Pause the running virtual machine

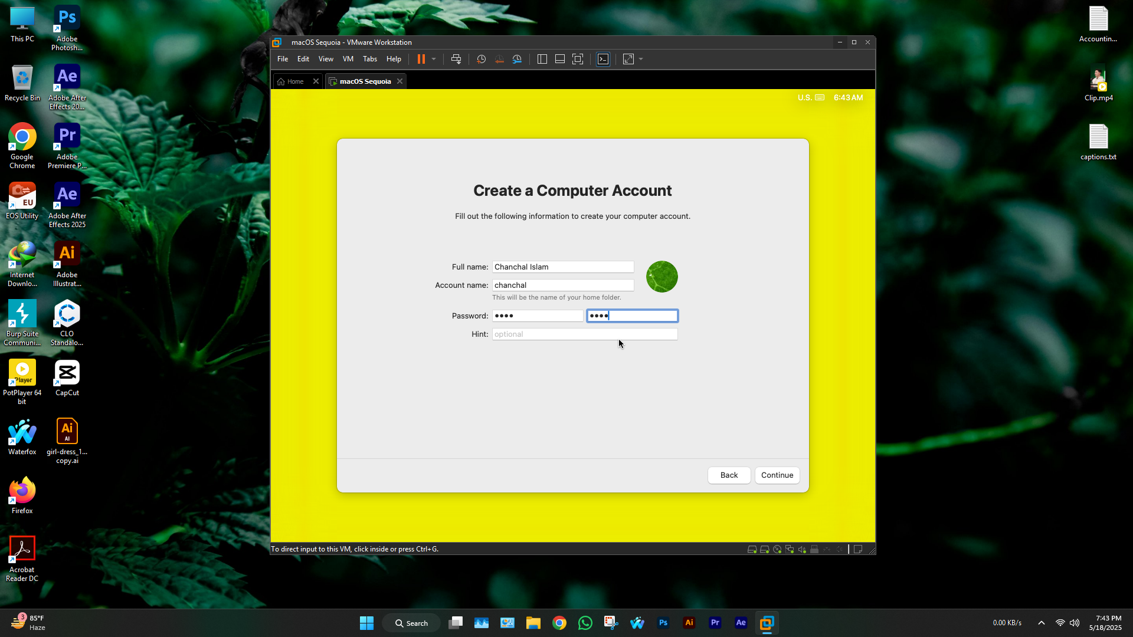pos(421,59)
